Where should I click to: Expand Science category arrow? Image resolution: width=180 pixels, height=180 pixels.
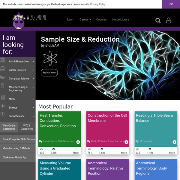[33, 108]
